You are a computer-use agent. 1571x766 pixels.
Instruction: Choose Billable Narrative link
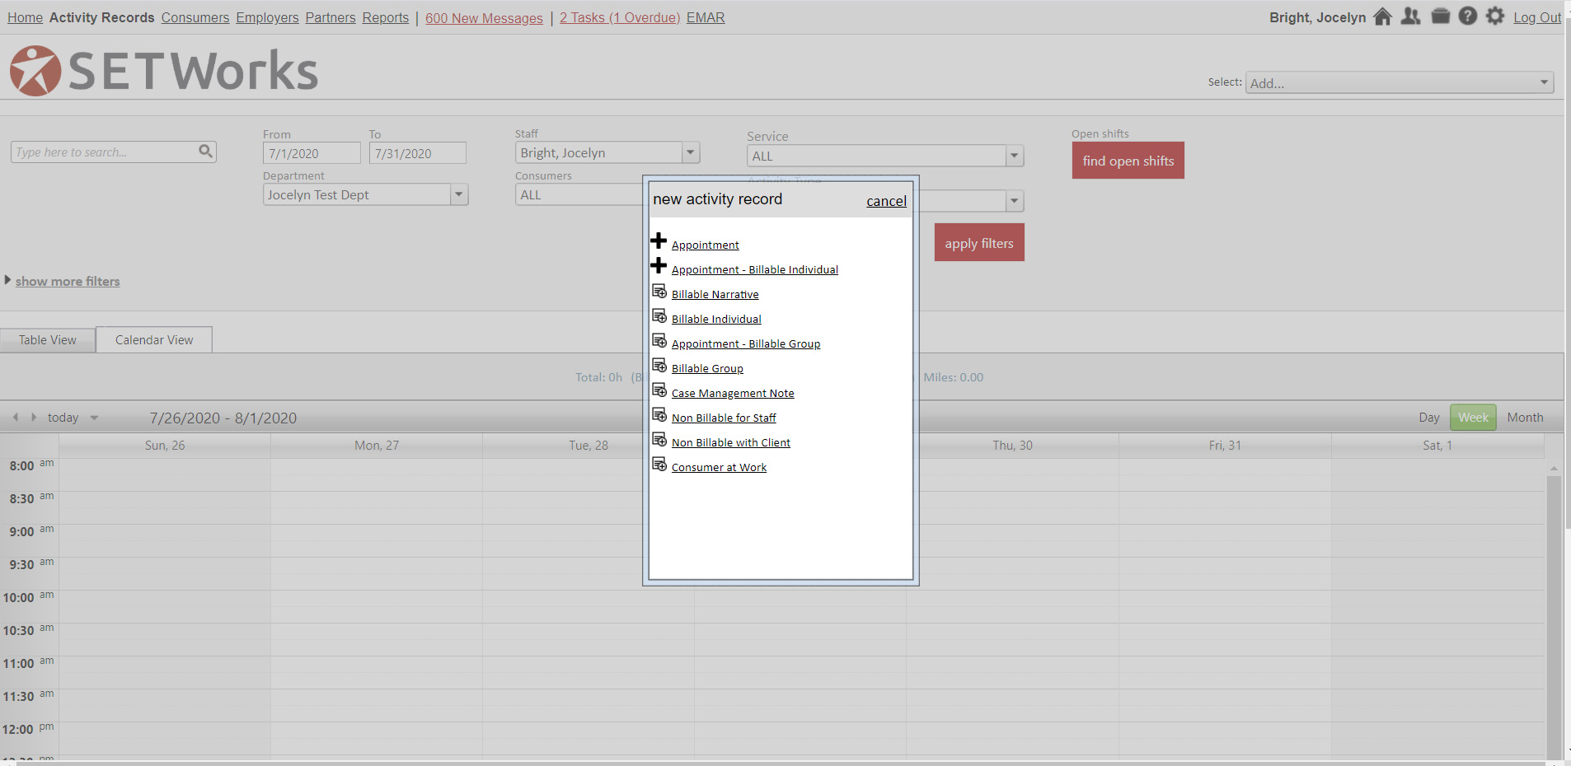[x=715, y=294]
